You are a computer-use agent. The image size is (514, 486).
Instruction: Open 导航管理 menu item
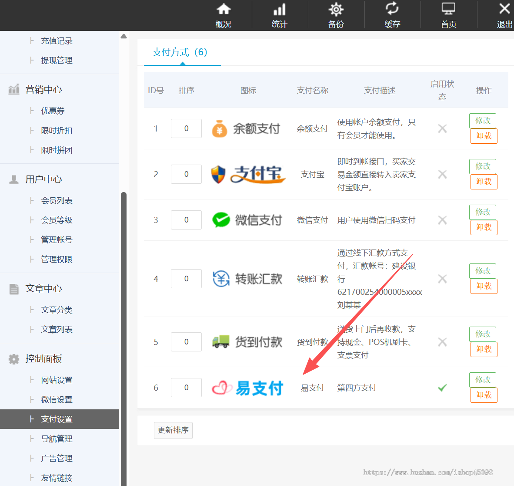(x=57, y=439)
